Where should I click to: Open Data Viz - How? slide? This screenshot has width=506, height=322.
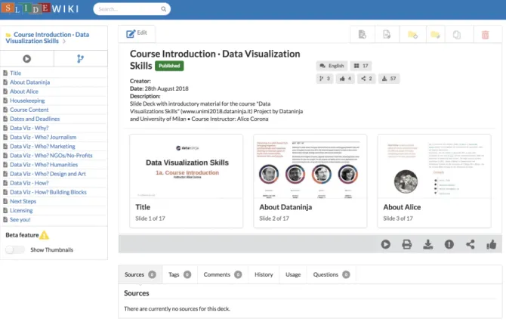click(x=29, y=183)
